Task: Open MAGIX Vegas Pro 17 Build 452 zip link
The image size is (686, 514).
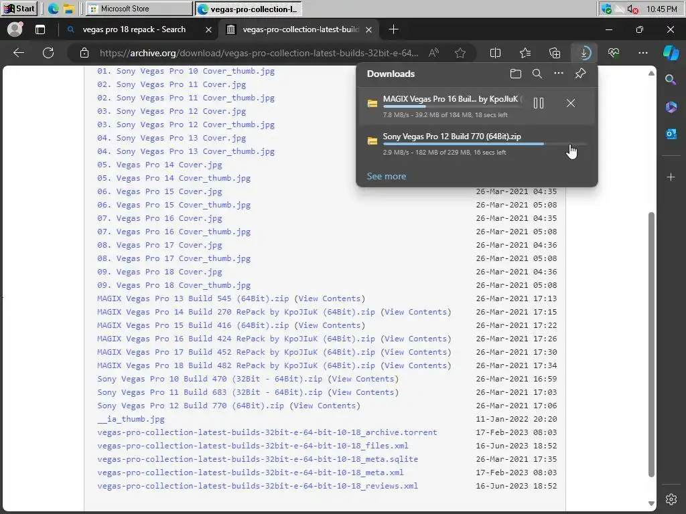Action: pyautogui.click(x=236, y=352)
